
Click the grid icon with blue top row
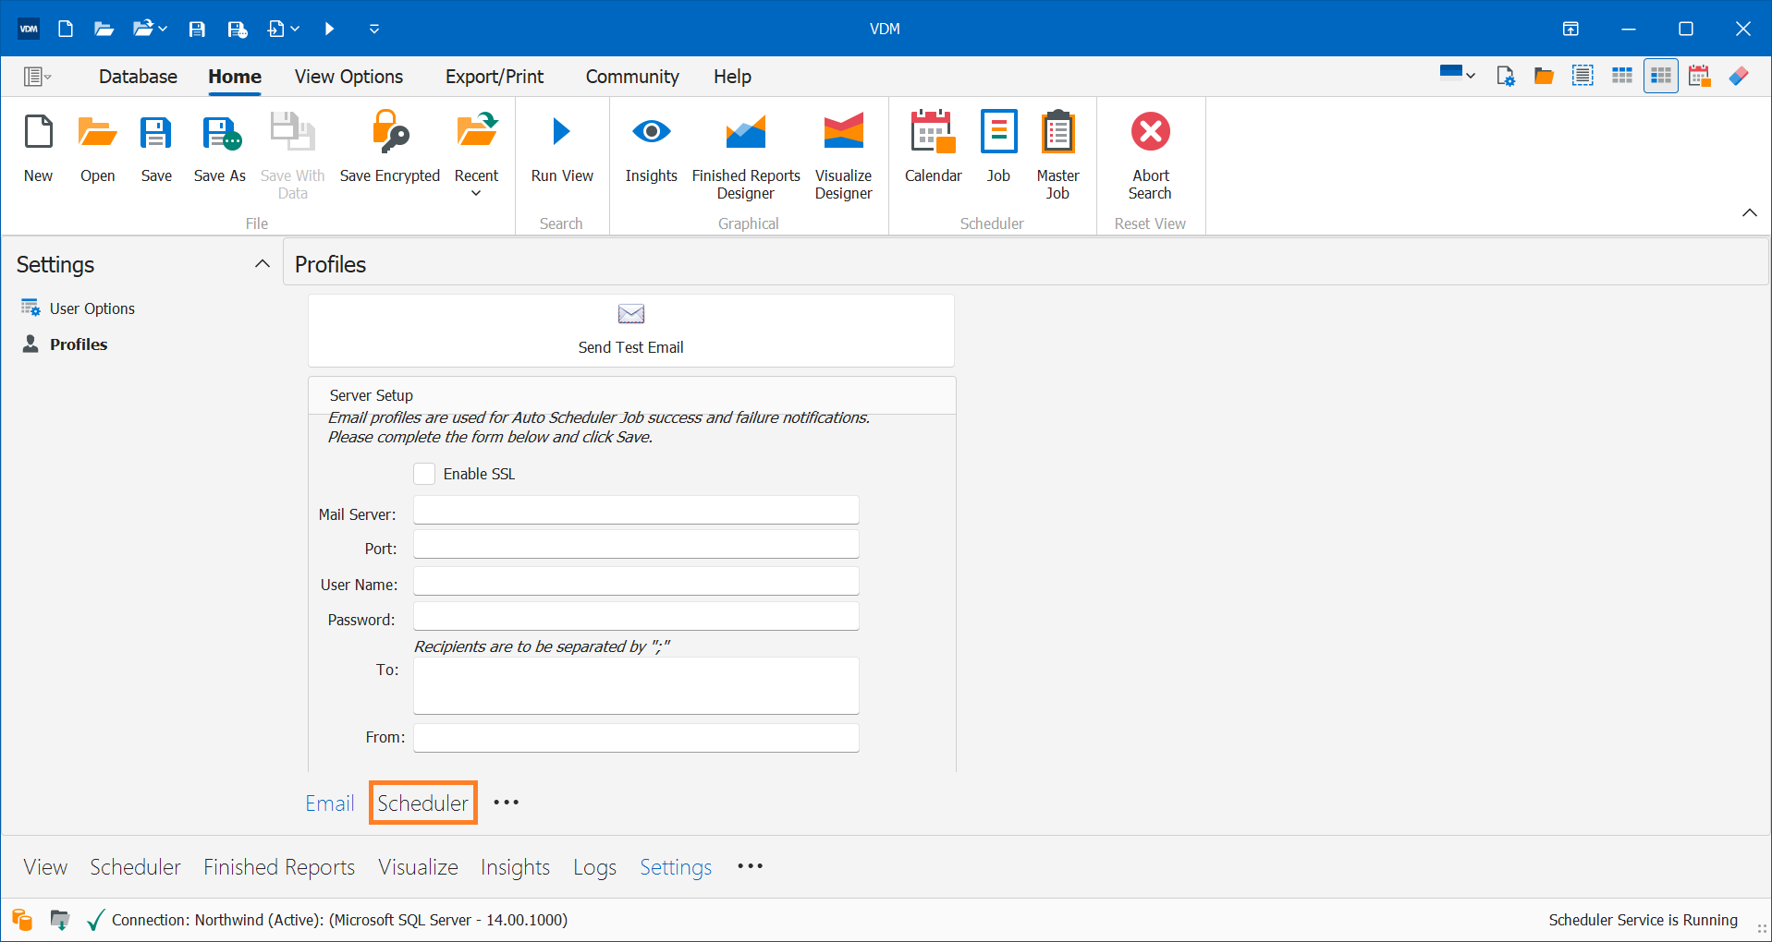click(x=1622, y=77)
